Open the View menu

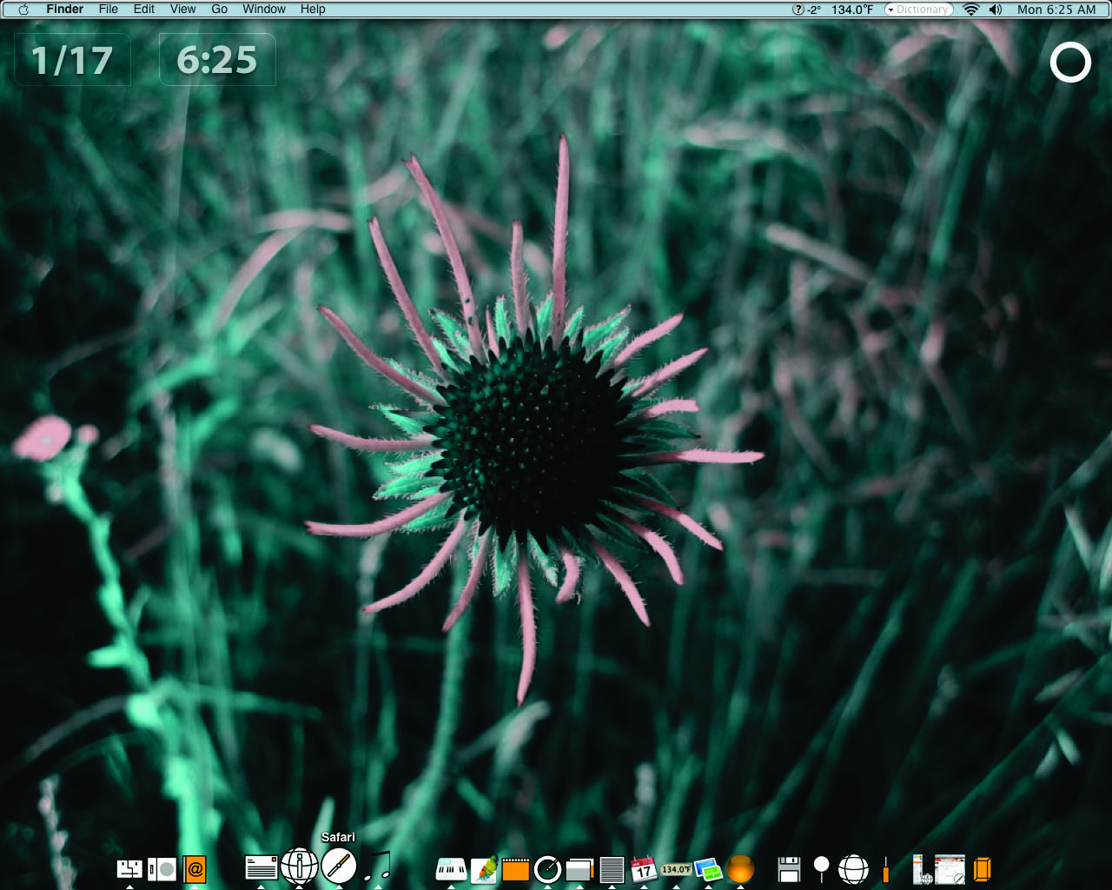[x=182, y=10]
